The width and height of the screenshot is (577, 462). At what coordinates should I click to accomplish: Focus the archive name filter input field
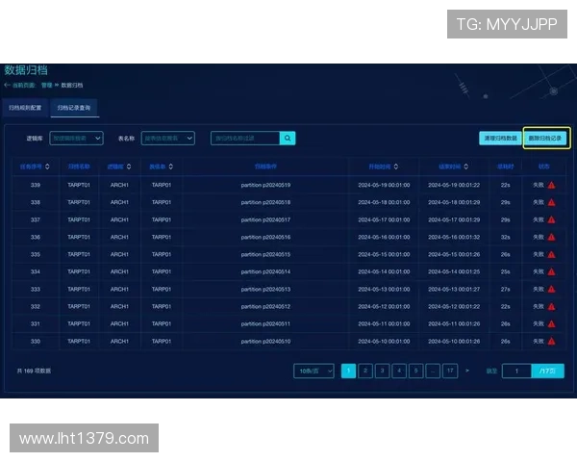tap(245, 139)
